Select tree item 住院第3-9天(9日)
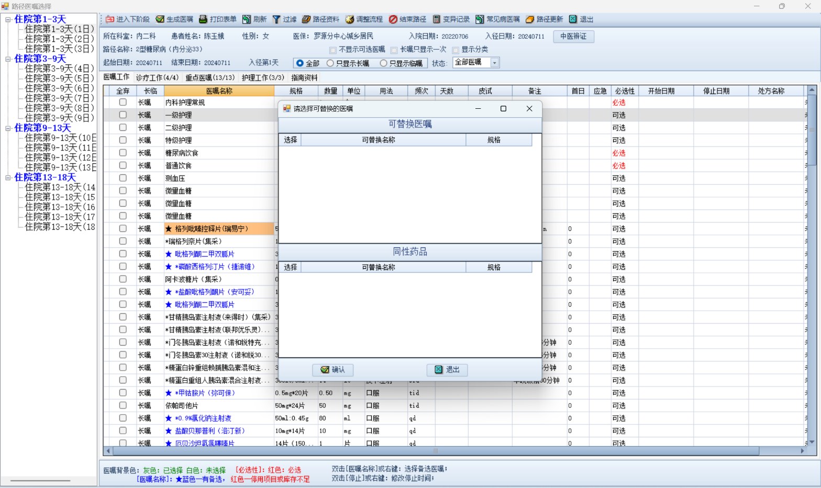 click(x=60, y=118)
